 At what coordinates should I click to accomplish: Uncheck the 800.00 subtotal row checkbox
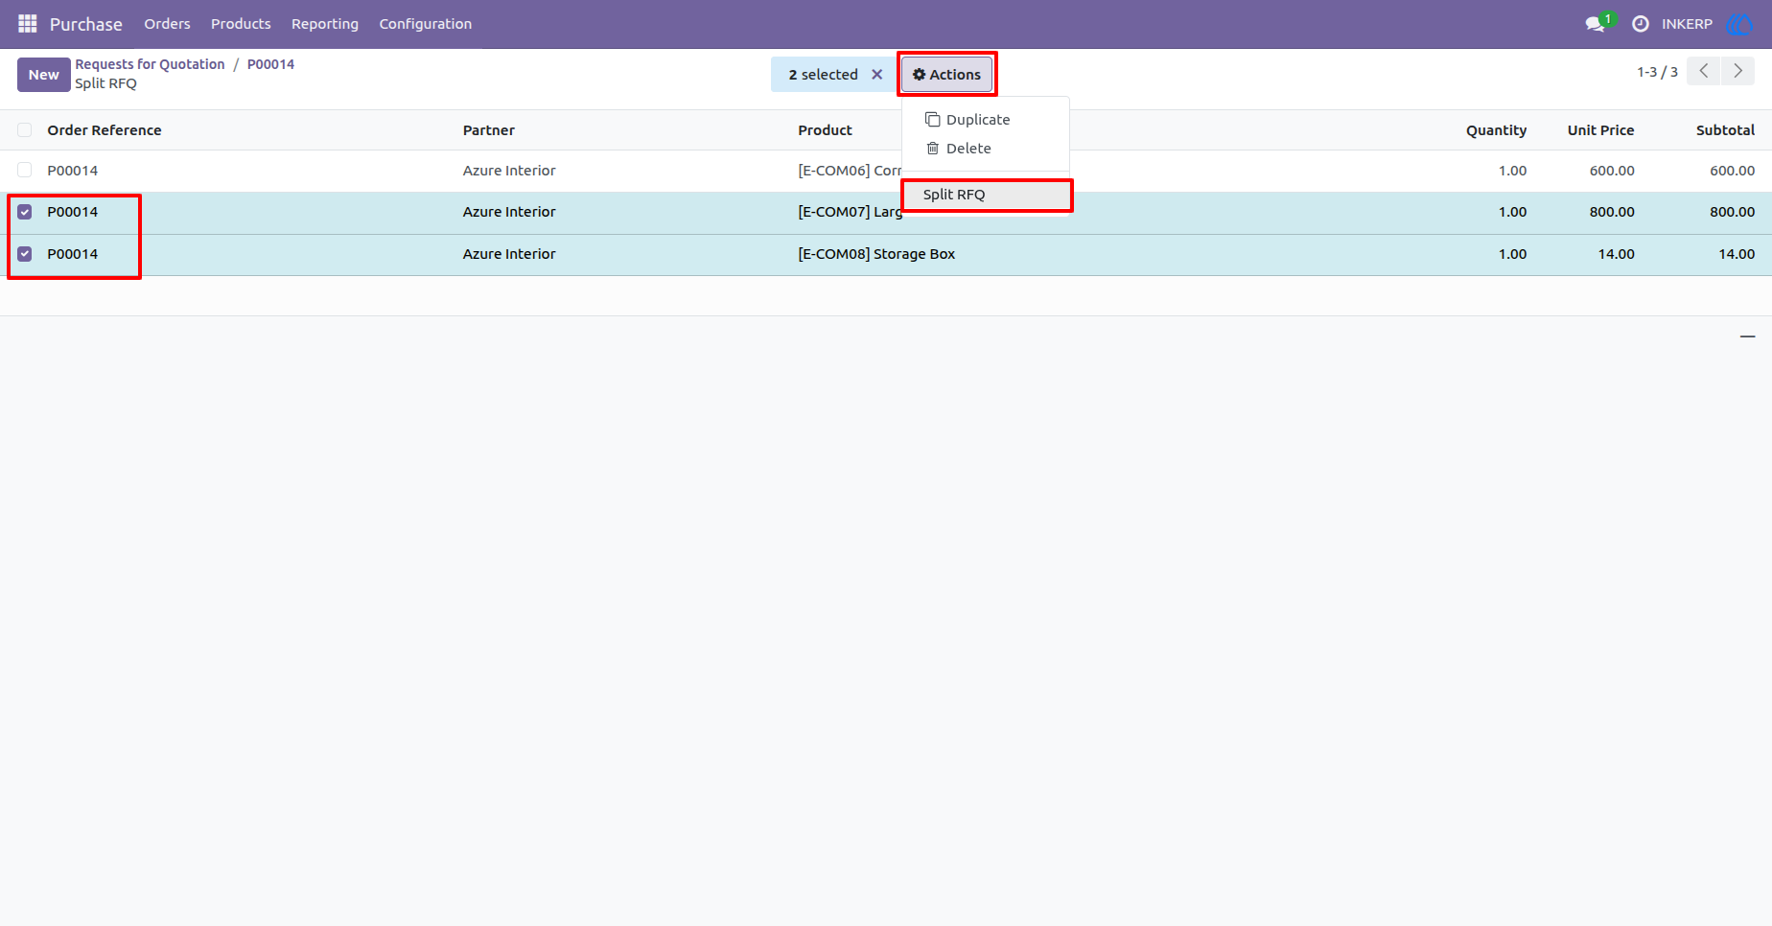click(x=25, y=212)
